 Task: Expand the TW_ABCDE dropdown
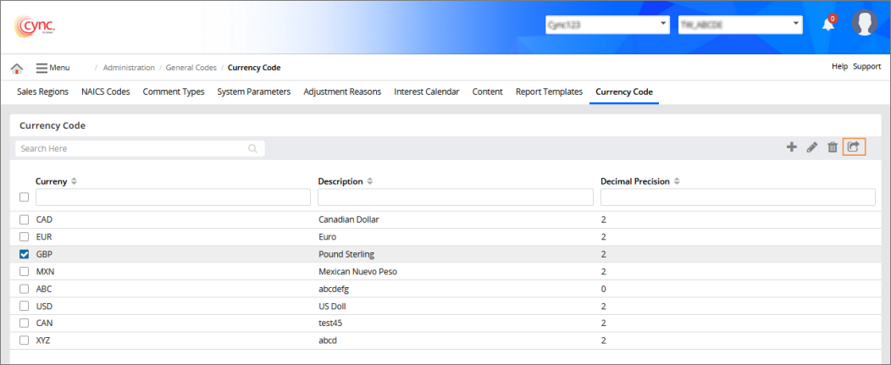(739, 25)
